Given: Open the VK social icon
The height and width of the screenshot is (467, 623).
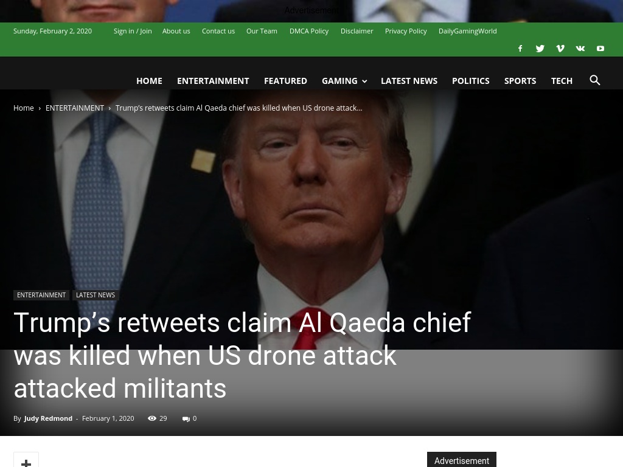Looking at the screenshot, I should pos(580,49).
